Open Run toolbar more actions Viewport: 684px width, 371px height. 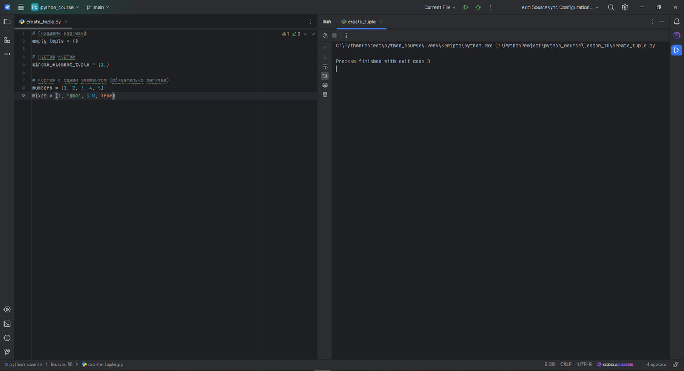point(345,35)
